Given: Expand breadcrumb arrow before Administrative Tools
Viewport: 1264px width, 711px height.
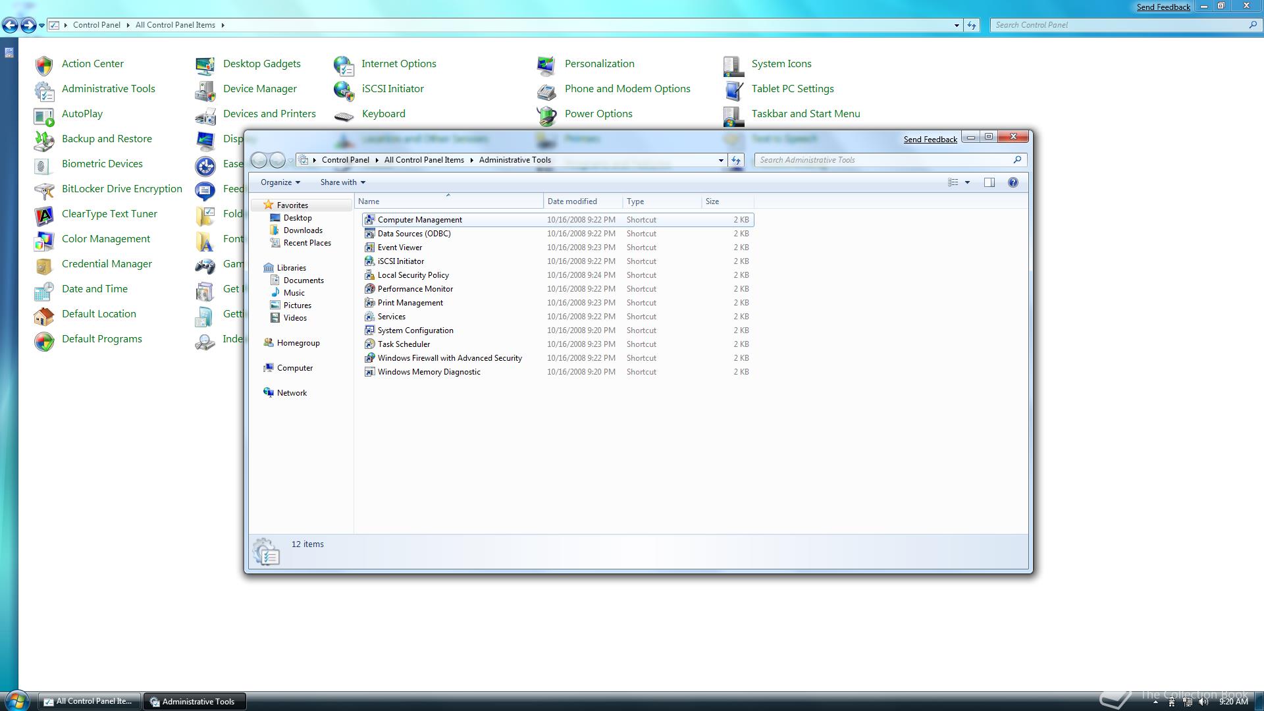Looking at the screenshot, I should tap(471, 160).
